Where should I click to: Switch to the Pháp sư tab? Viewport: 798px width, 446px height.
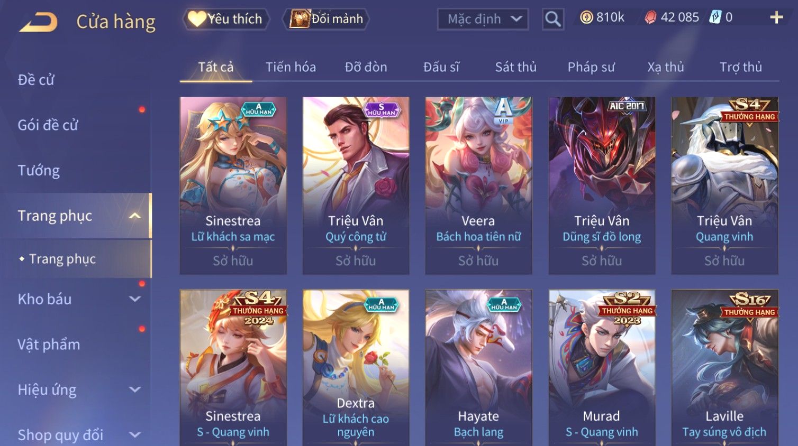pos(591,67)
